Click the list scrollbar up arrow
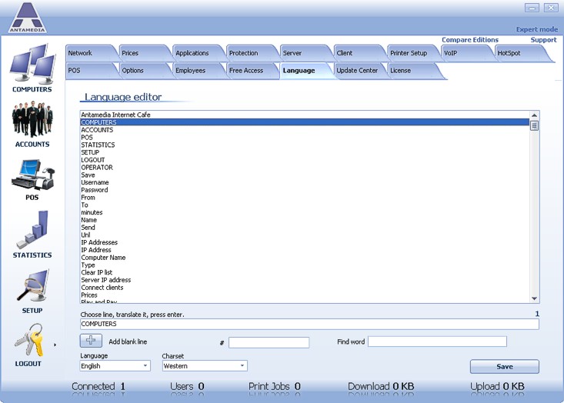 tap(534, 115)
